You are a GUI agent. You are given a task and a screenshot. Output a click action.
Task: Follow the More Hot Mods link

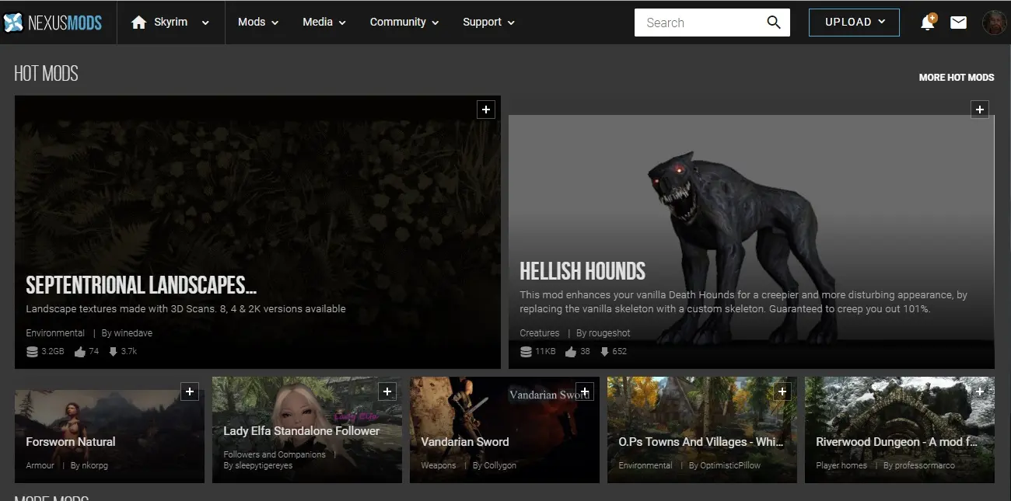pyautogui.click(x=957, y=78)
